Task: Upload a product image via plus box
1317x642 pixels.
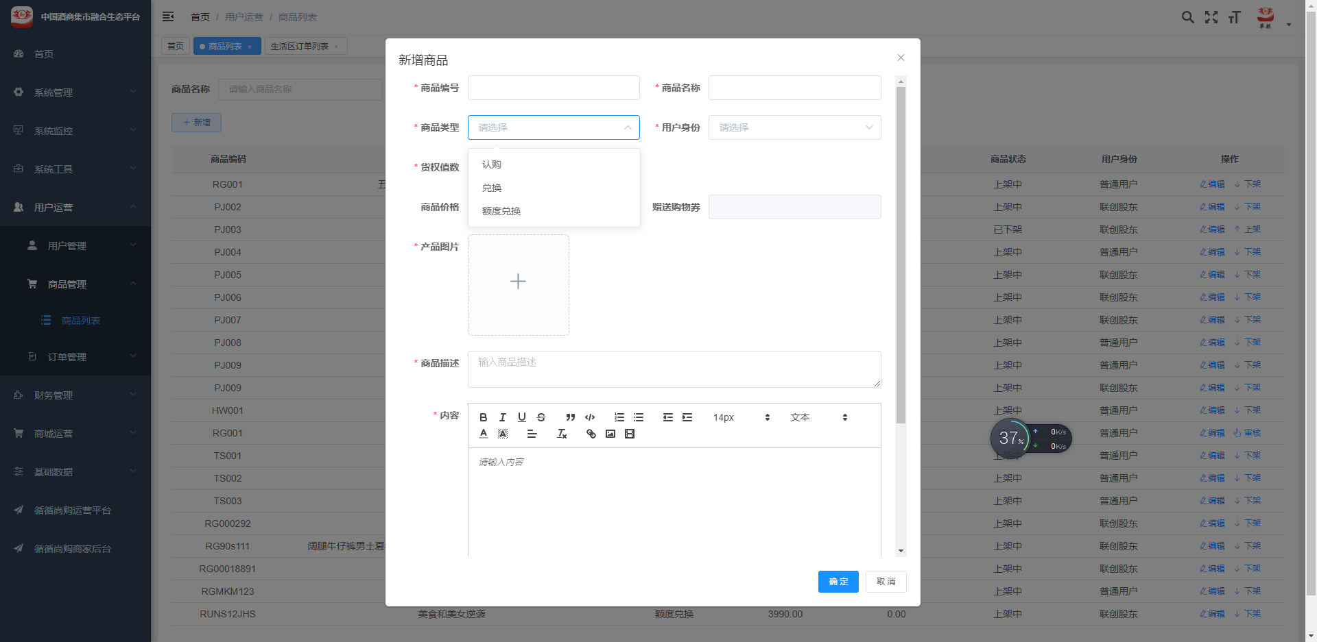Action: coord(519,285)
